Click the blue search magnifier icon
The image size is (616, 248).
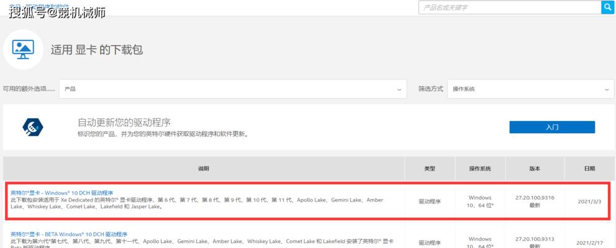point(607,7)
